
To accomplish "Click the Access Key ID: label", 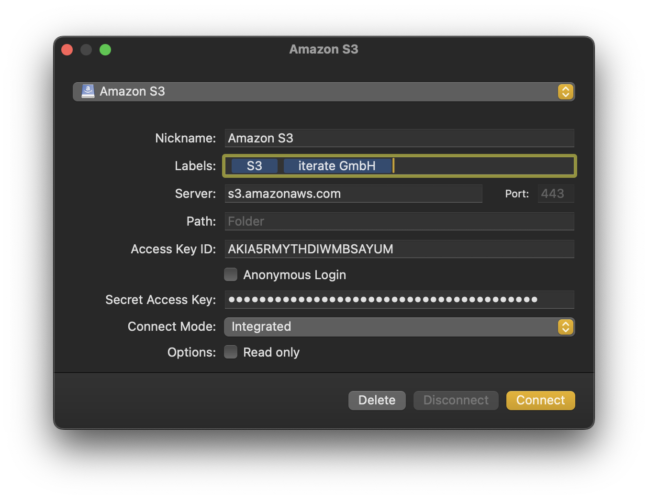I will click(x=173, y=249).
